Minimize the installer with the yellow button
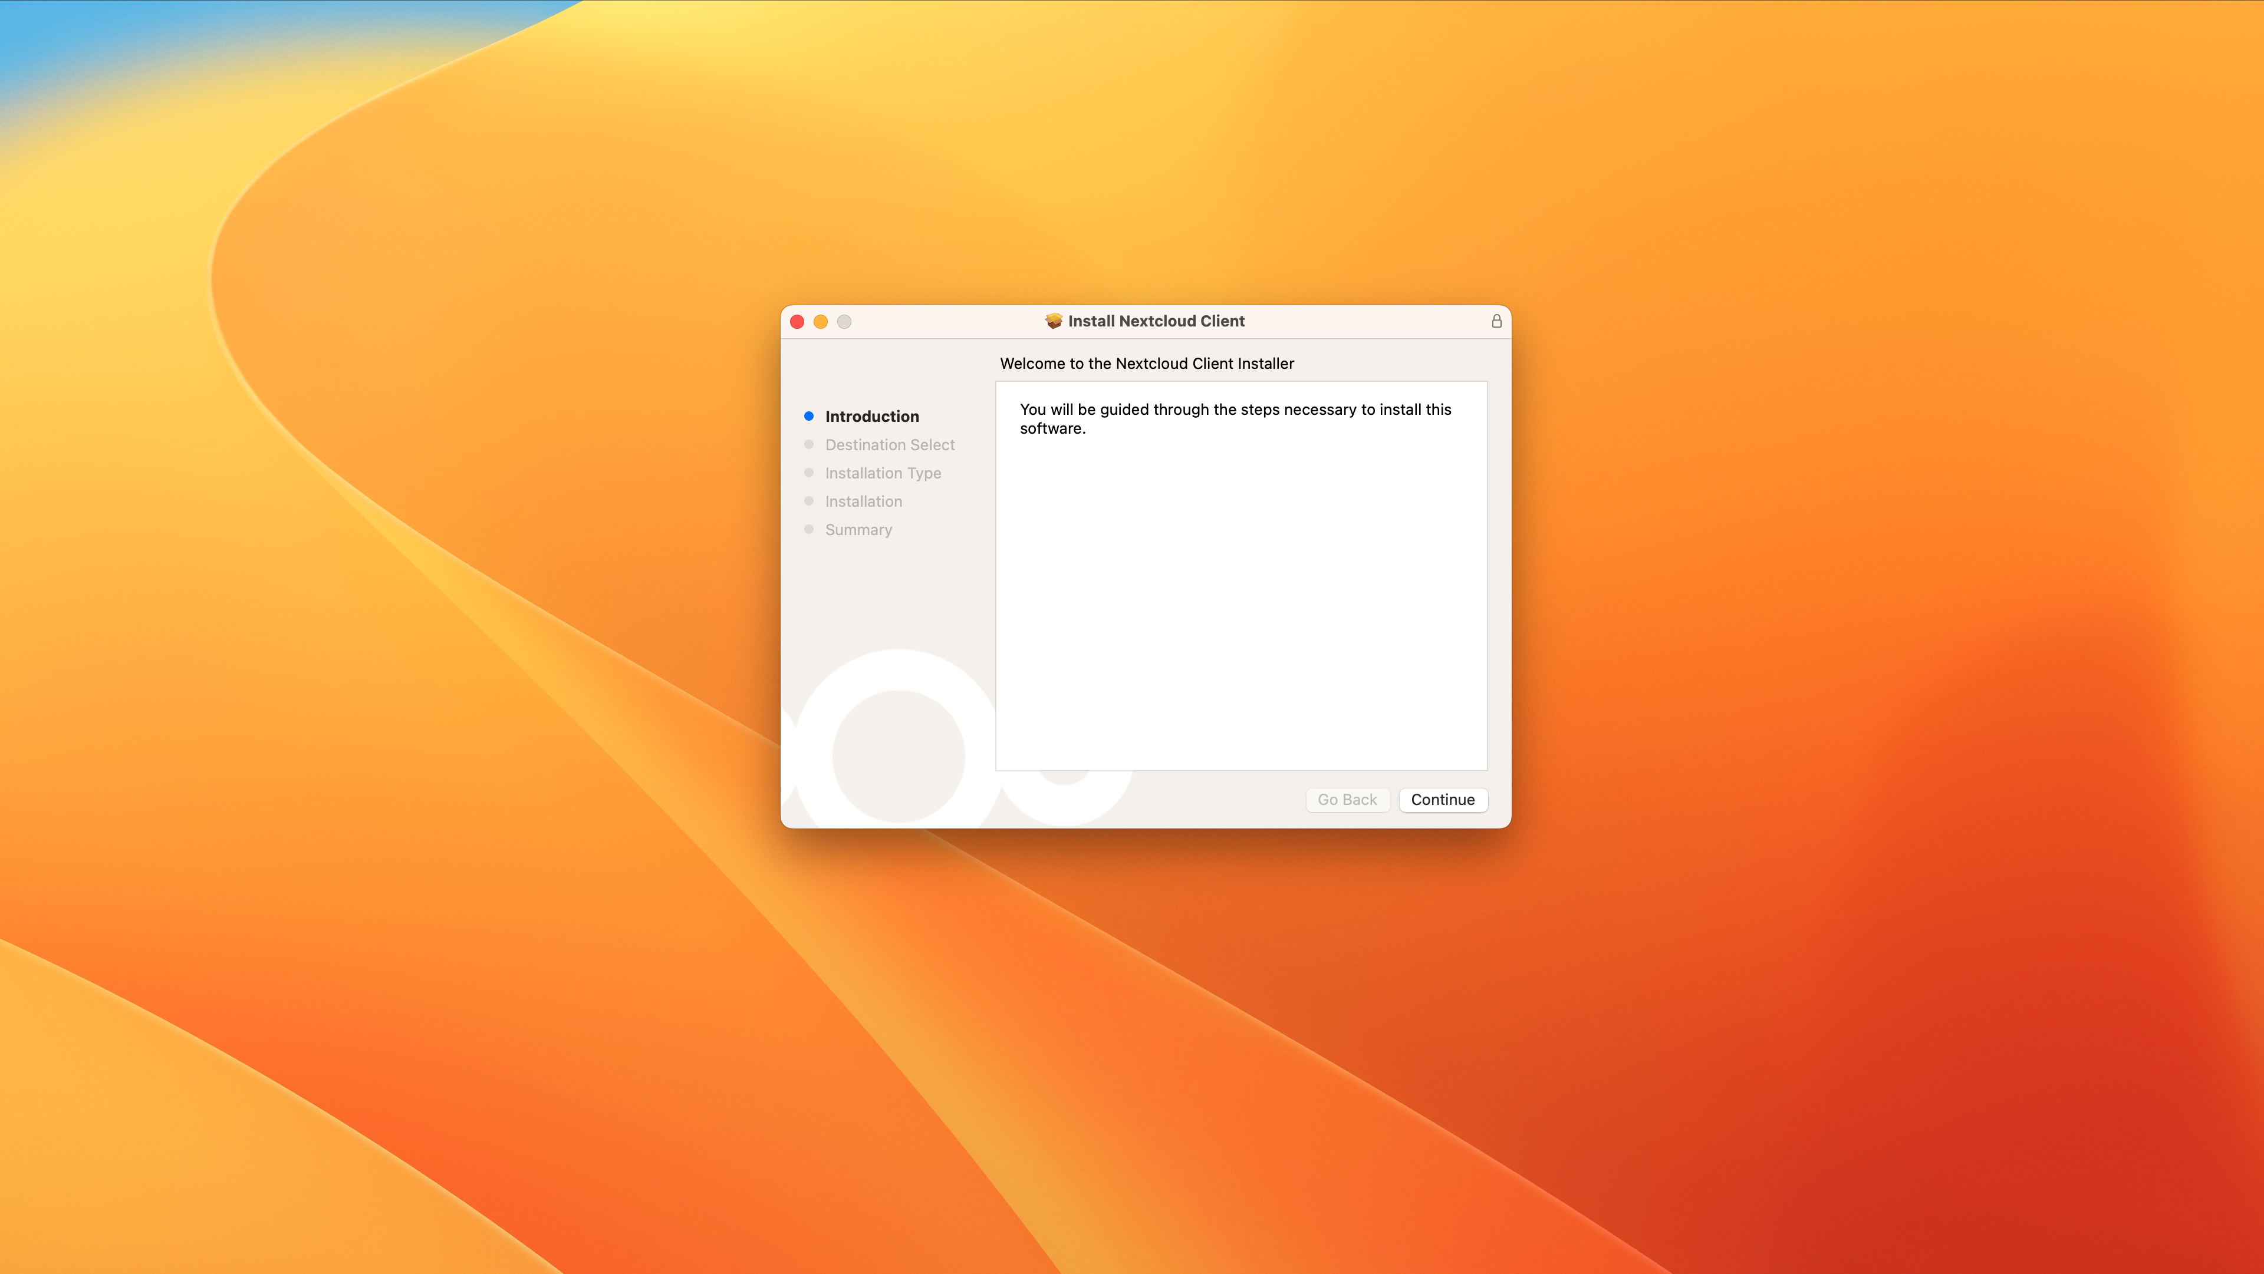 (x=821, y=322)
